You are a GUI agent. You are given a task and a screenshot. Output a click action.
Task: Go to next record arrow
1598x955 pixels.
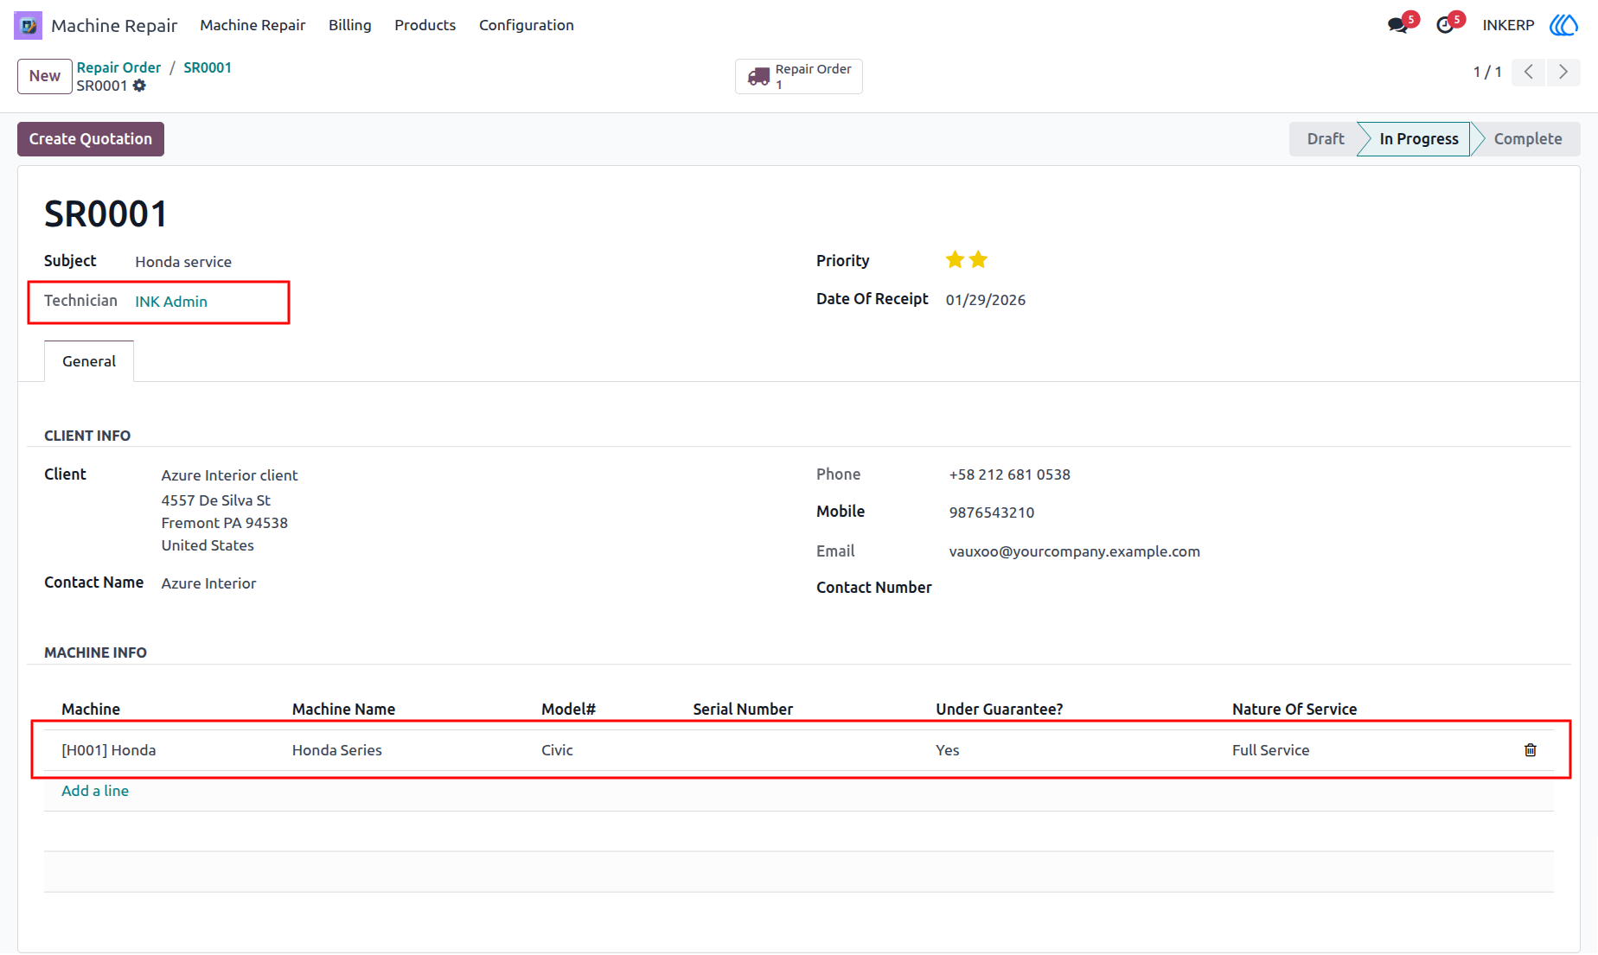(x=1563, y=73)
